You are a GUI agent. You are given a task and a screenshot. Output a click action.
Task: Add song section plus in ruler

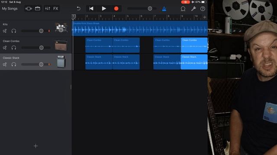[x=205, y=17]
